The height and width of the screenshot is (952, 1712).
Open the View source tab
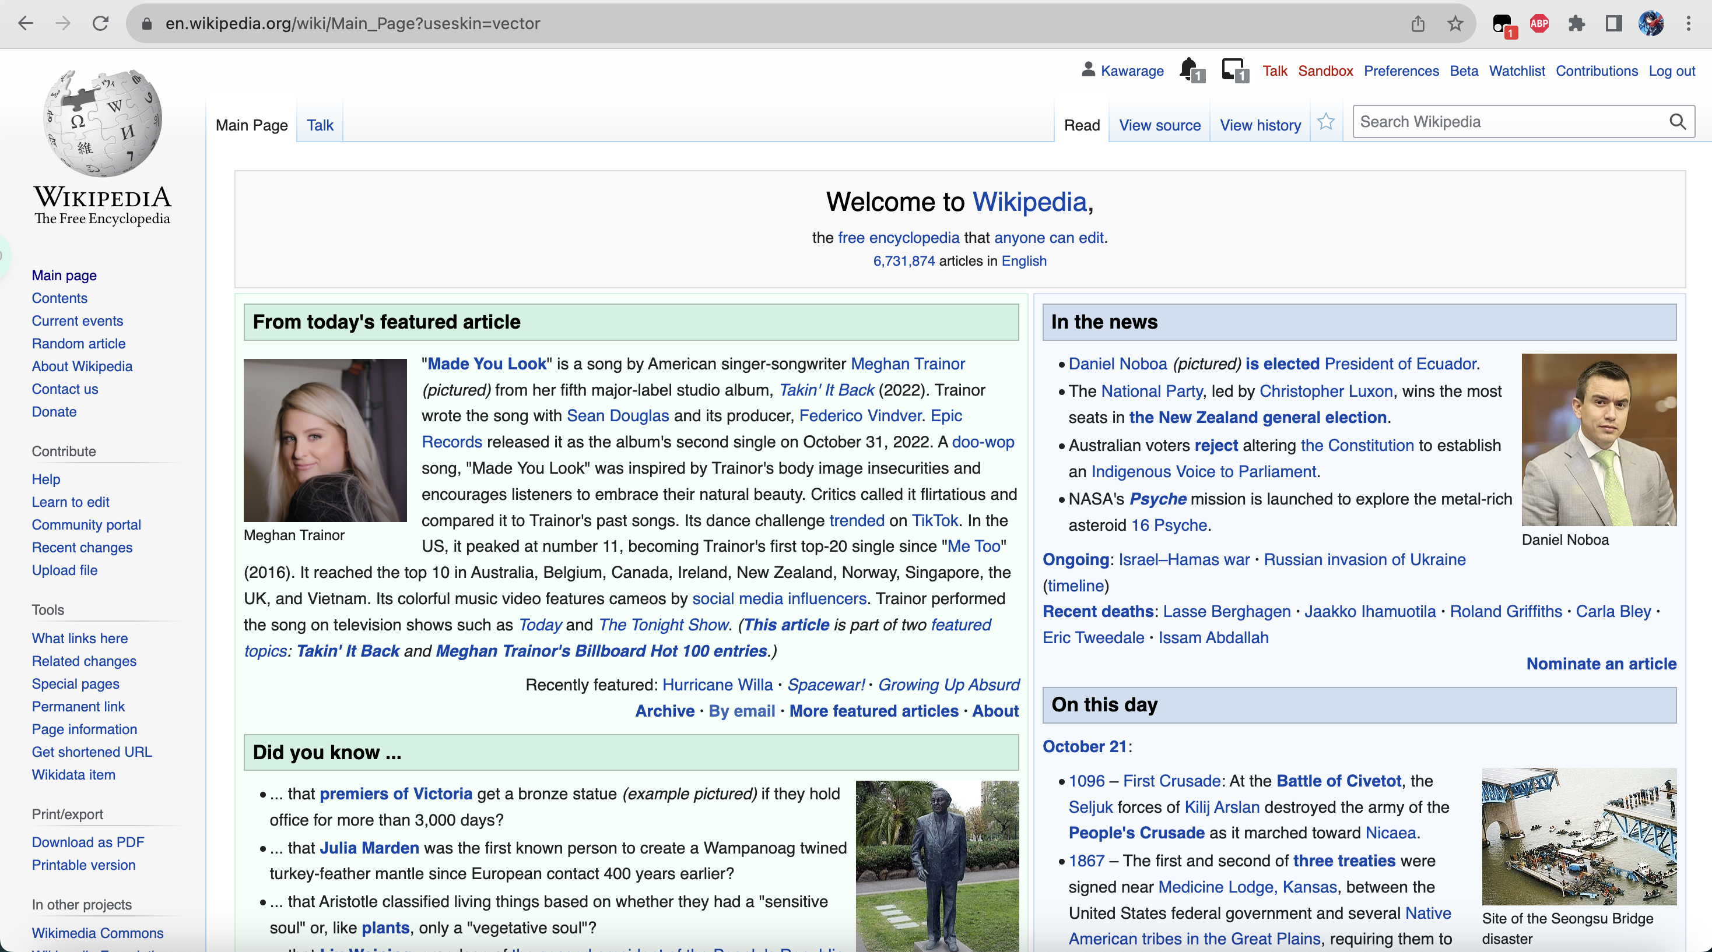tap(1159, 125)
